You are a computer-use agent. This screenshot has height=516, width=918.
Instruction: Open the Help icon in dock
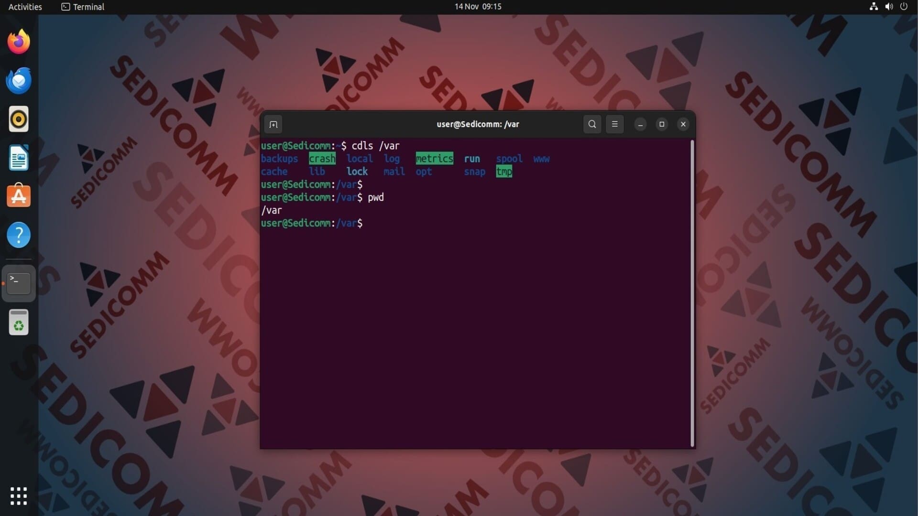(x=19, y=235)
